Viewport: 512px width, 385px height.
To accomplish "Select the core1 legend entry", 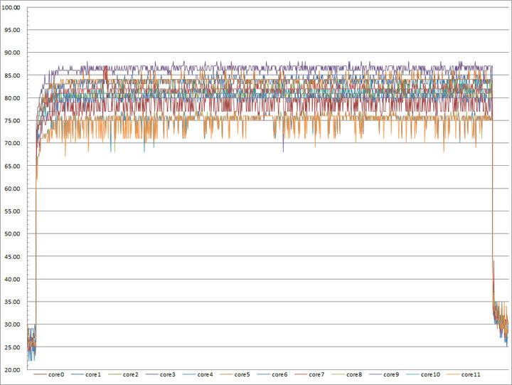I will [x=86, y=374].
